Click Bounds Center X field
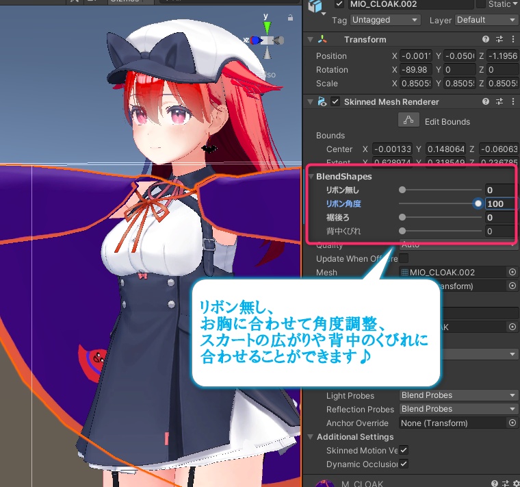This screenshot has height=487, width=520. point(392,149)
